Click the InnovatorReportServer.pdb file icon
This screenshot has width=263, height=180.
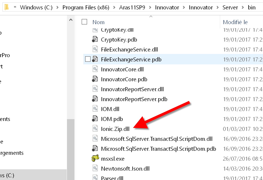(x=95, y=99)
